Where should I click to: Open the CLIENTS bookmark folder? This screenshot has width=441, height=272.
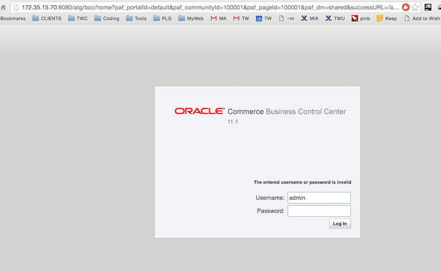pyautogui.click(x=47, y=19)
